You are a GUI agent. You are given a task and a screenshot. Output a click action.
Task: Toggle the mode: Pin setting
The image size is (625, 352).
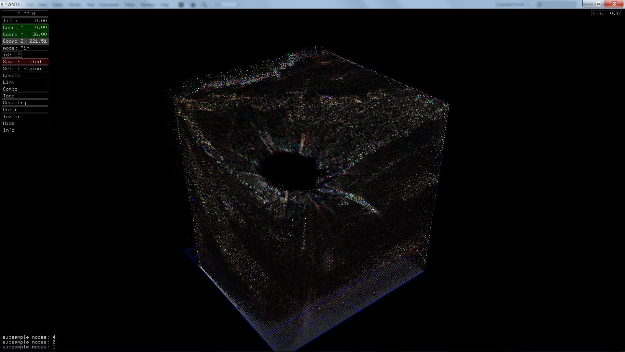point(25,48)
